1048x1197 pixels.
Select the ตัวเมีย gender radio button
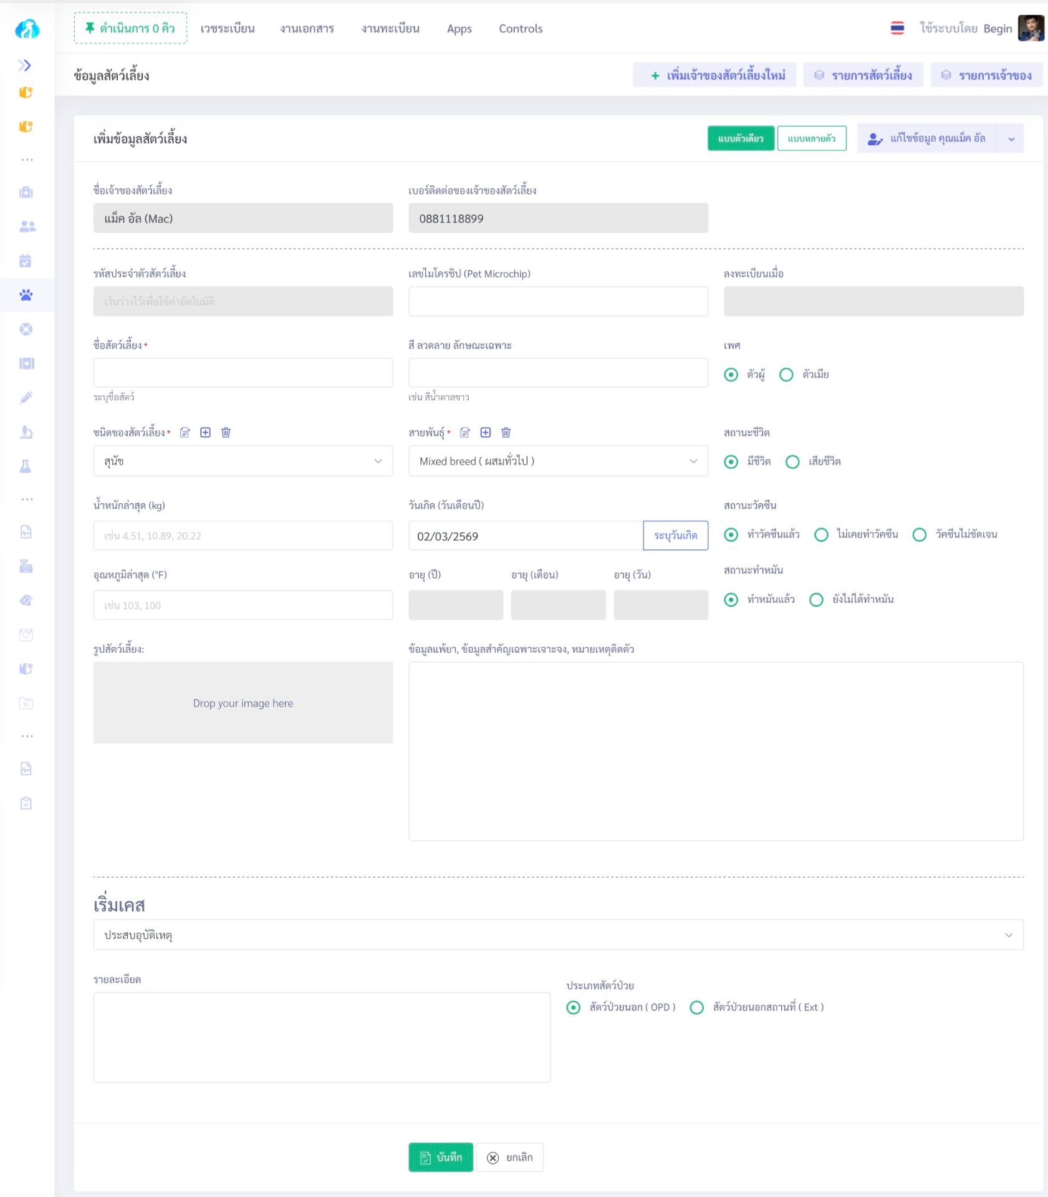pyautogui.click(x=787, y=375)
